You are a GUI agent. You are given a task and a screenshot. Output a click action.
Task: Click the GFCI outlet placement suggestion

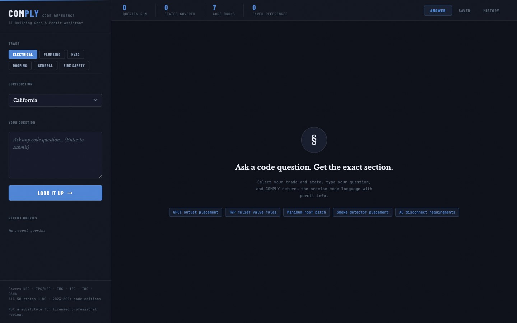click(195, 212)
